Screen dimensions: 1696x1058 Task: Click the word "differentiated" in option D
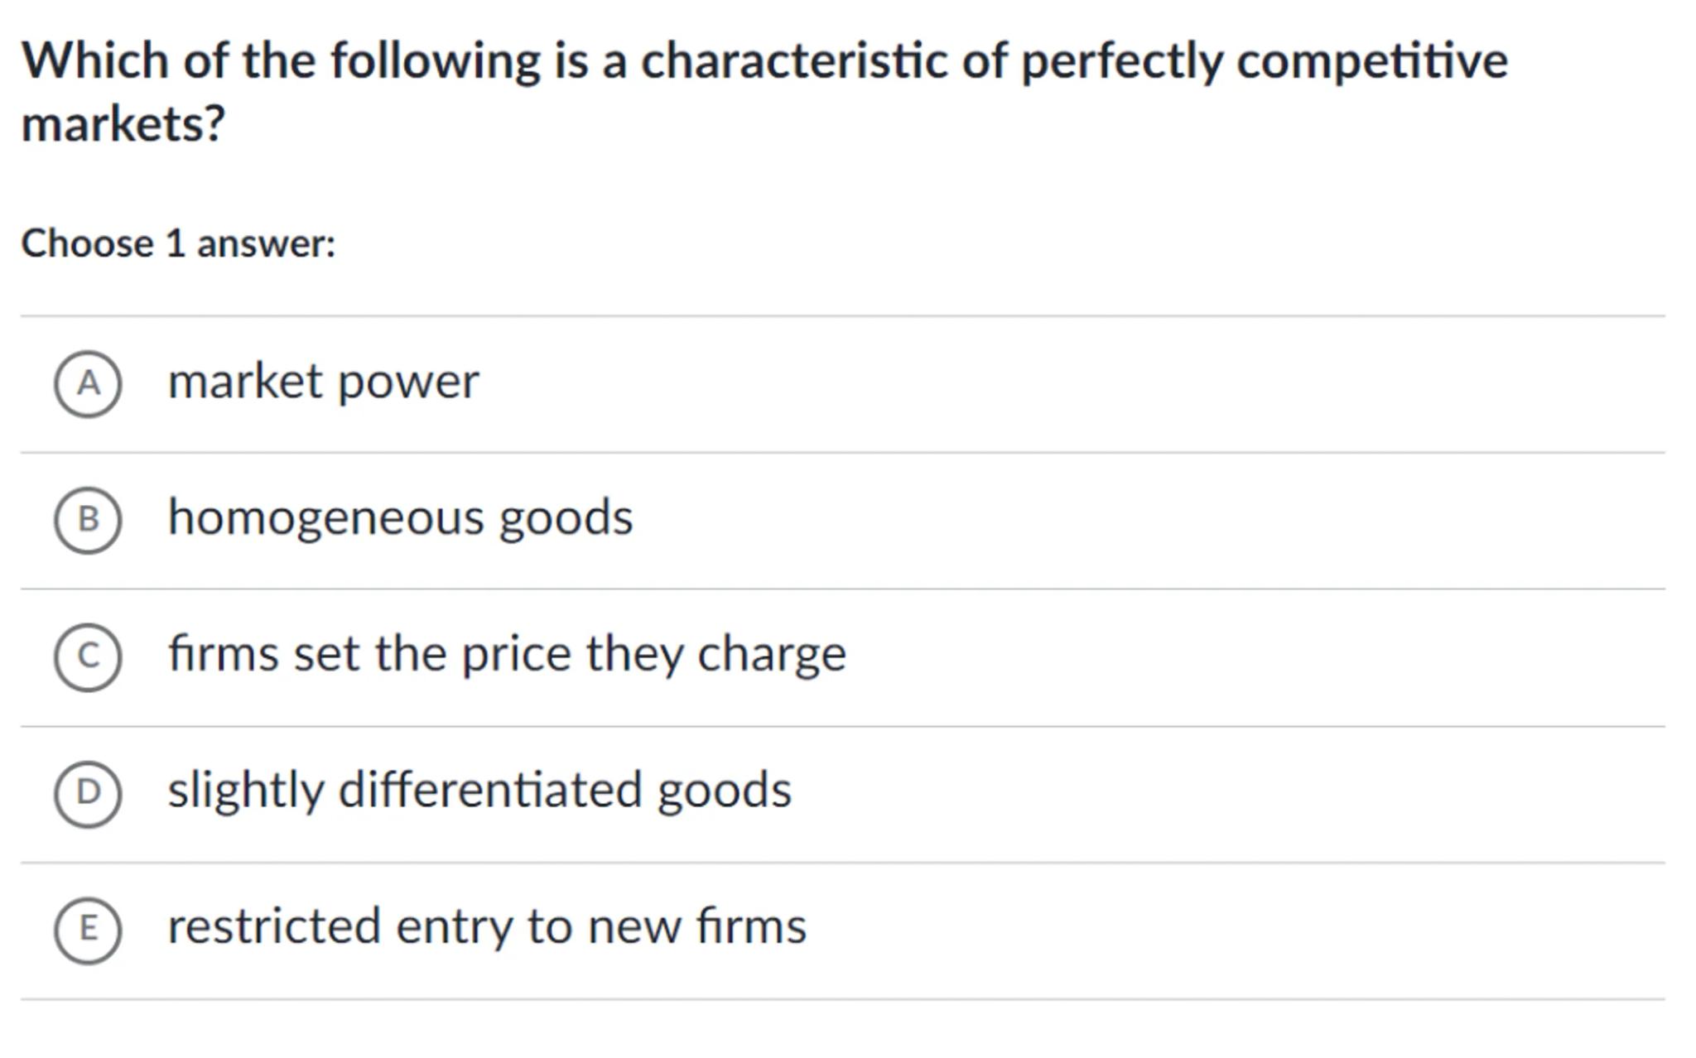pos(490,791)
